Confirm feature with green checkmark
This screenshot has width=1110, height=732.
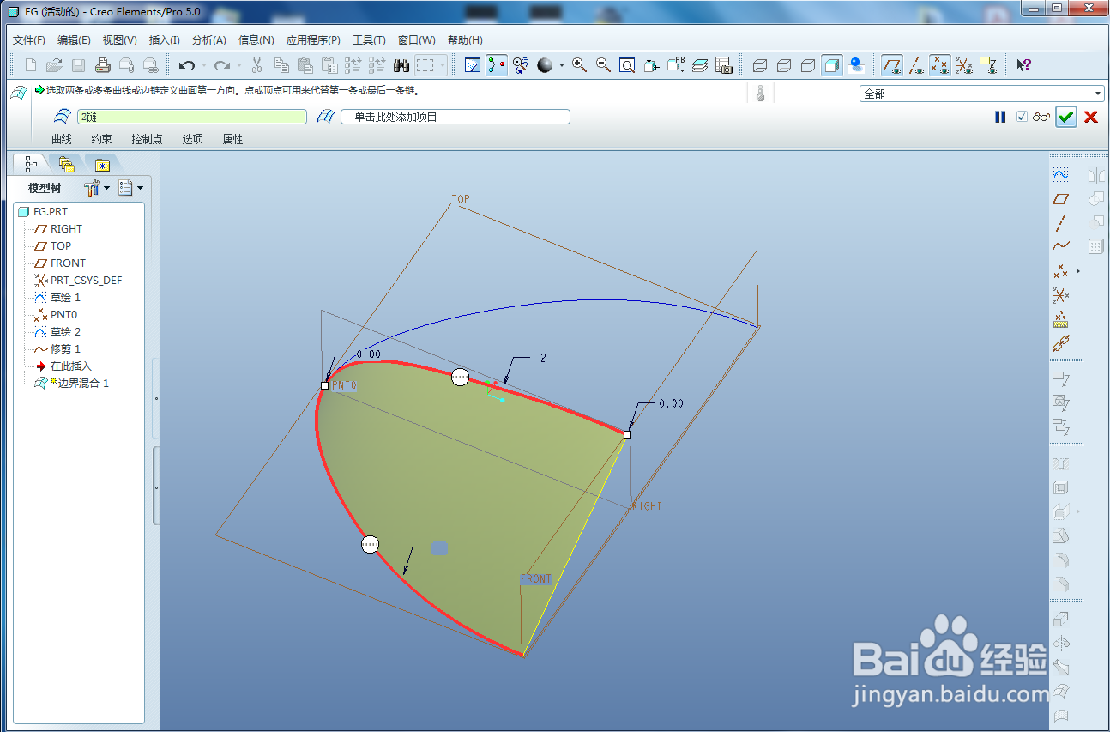[x=1065, y=118]
